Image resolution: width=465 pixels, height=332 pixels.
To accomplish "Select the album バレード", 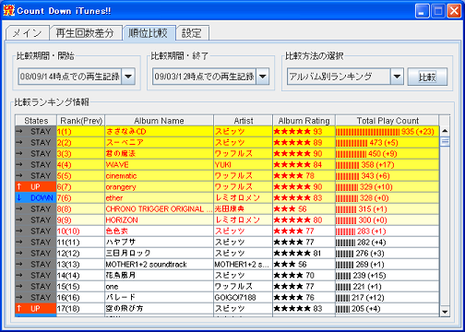I will (x=159, y=298).
